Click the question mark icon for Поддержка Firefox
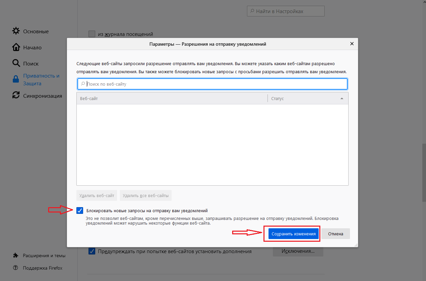 click(x=15, y=268)
